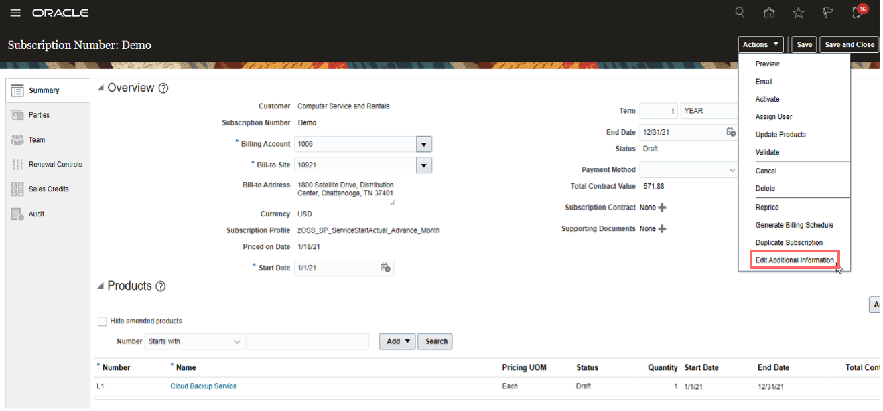Expand the Bill-to Site dropdown arrow

click(x=423, y=165)
